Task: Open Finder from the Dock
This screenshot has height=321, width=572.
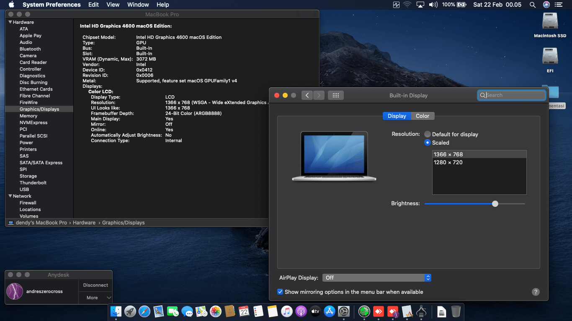Action: pos(116,311)
